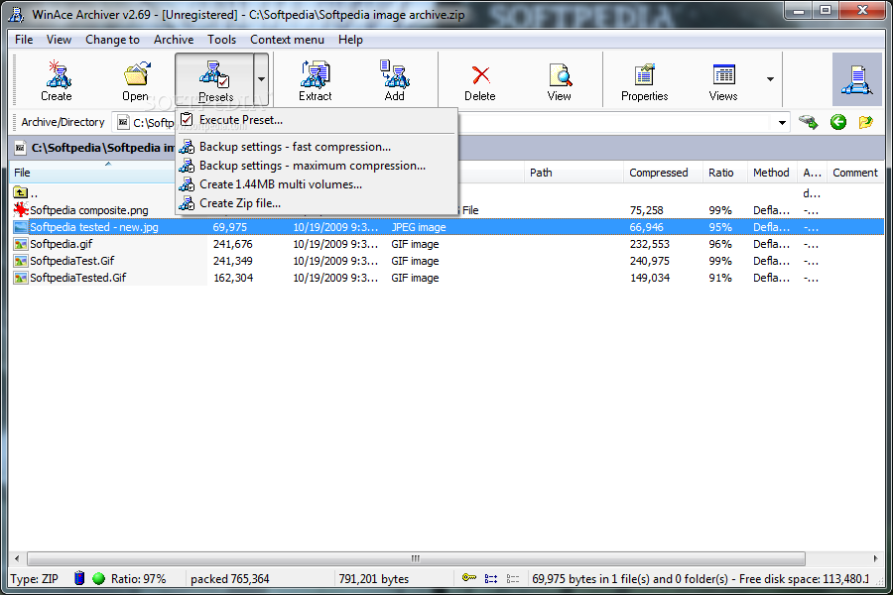The width and height of the screenshot is (893, 595).
Task: Select the file name 'Softpedia.gif'
Action: pyautogui.click(x=61, y=244)
